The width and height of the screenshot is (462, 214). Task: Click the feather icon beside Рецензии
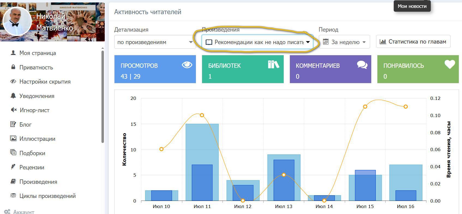click(13, 167)
